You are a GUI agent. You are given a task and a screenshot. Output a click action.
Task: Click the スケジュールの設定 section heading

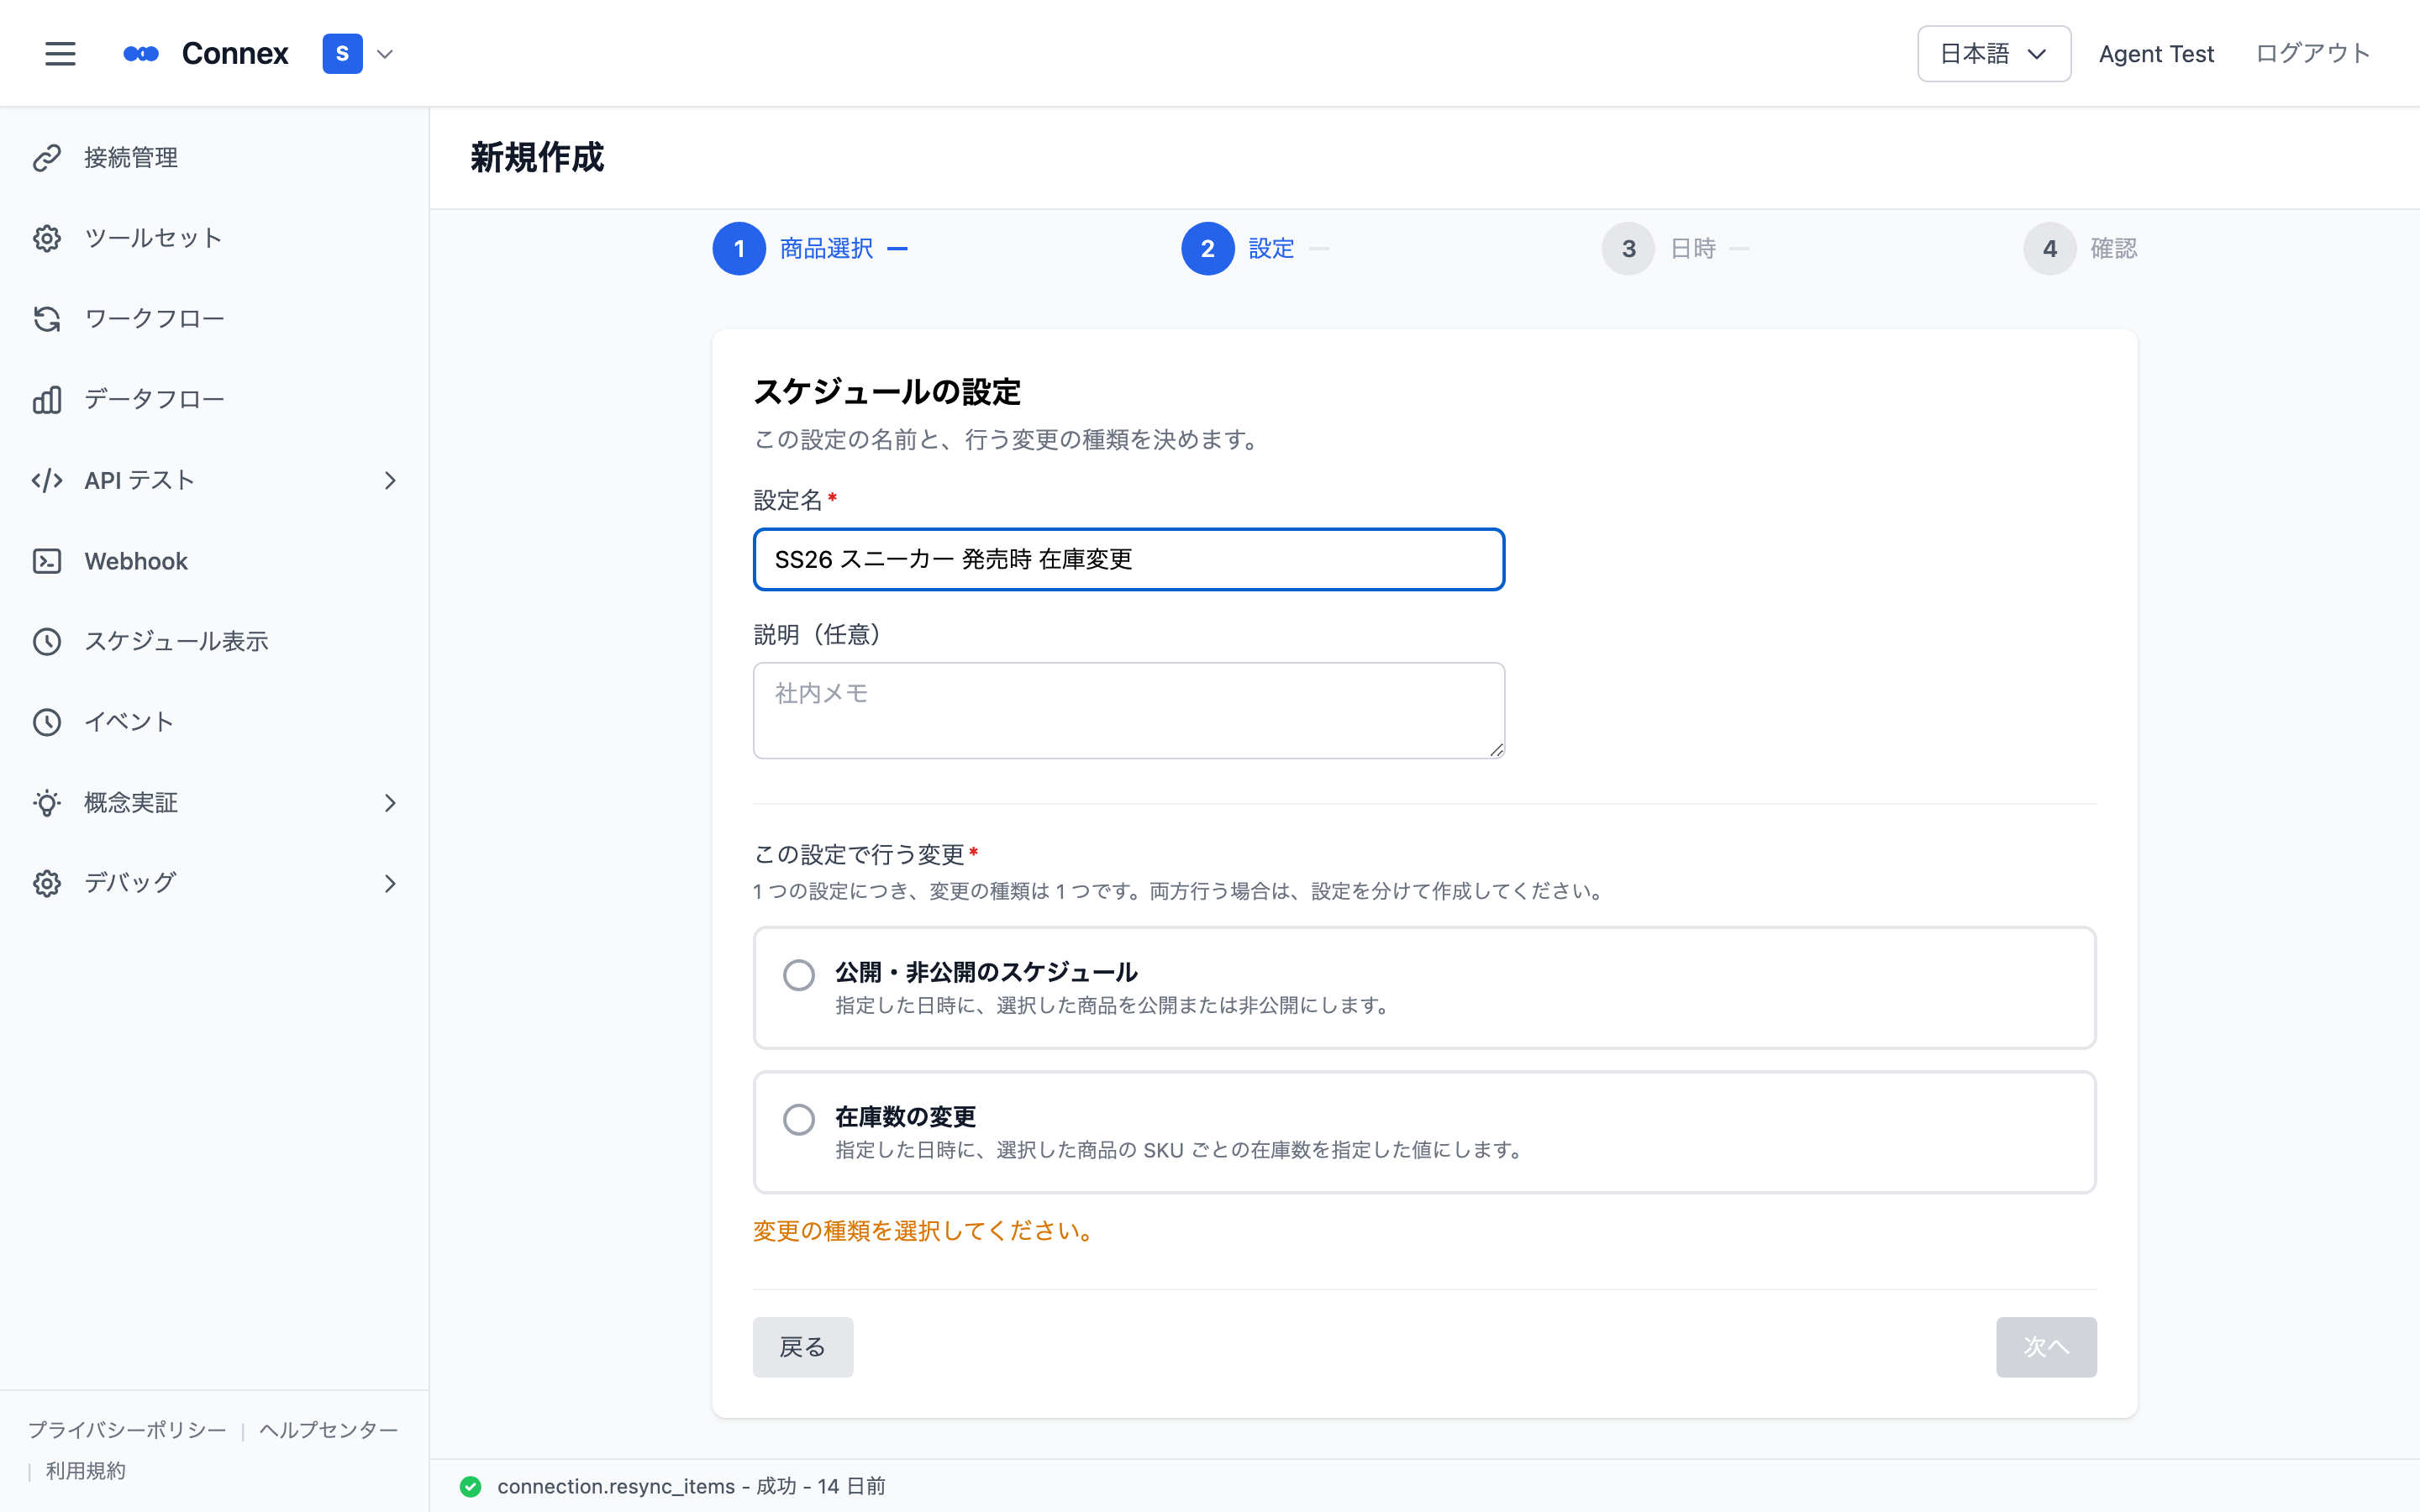tap(887, 392)
